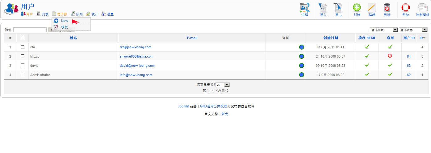Image resolution: width=431 pixels, height=153 pixels.
Task: Open the david@new-loong.com email link
Action: [x=137, y=66]
